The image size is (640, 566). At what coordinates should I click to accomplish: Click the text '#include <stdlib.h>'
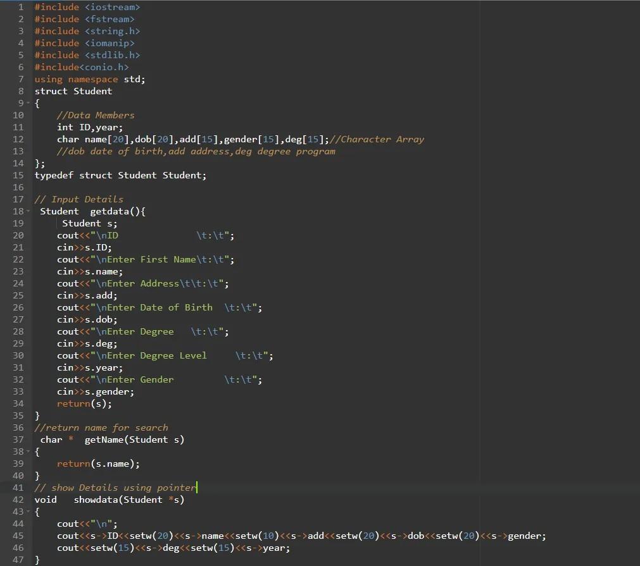click(x=87, y=55)
